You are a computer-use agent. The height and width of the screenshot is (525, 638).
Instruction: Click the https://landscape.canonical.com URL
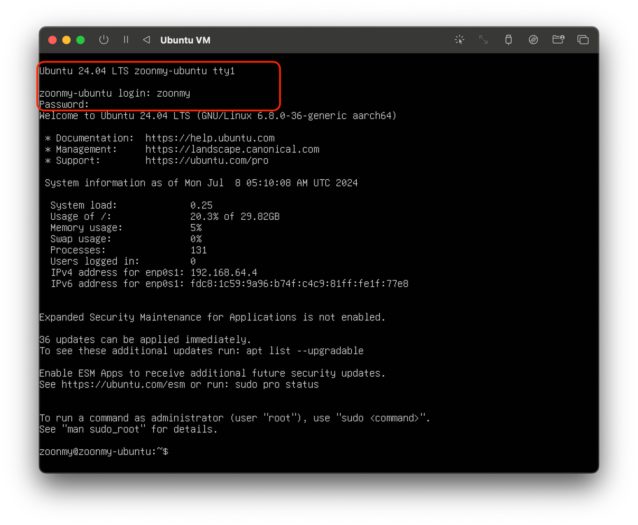(x=232, y=149)
